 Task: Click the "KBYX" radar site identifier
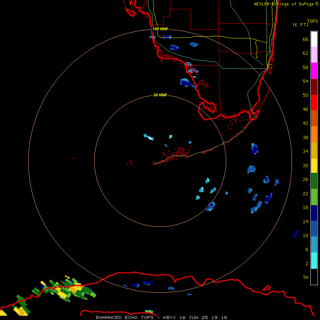[x=169, y=318]
